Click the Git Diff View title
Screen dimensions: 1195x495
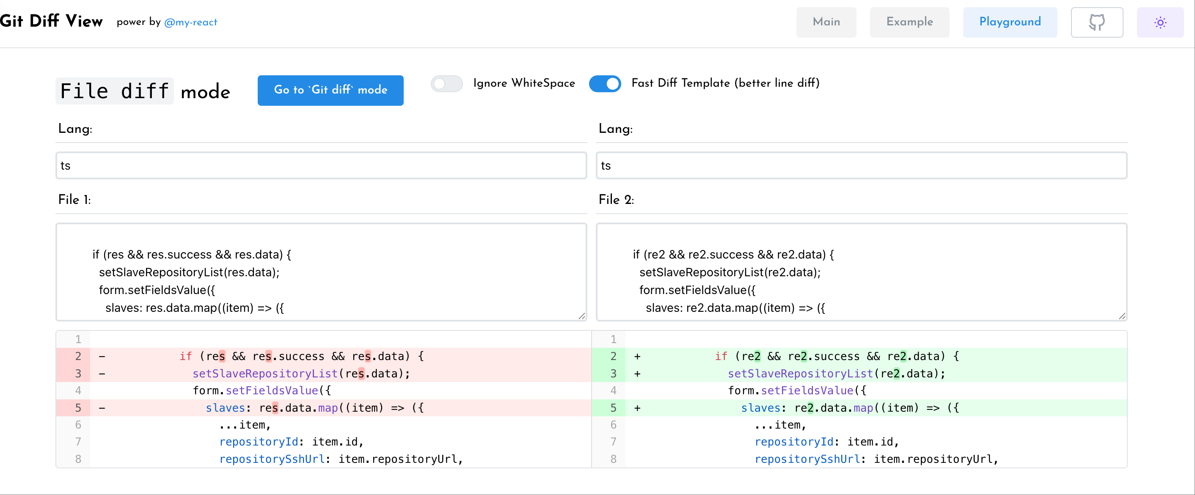pyautogui.click(x=51, y=21)
